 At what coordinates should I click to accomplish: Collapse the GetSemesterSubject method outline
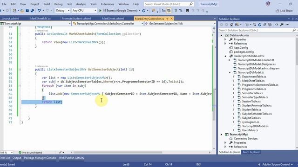click(20, 70)
